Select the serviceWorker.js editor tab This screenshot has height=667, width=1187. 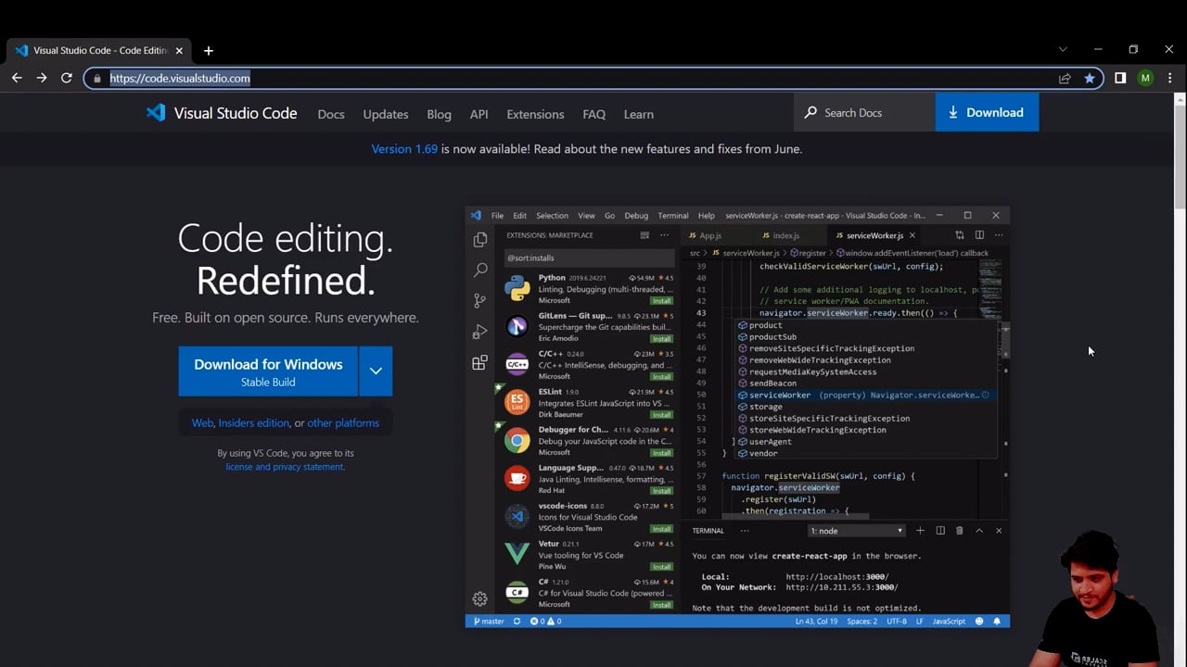pos(874,235)
